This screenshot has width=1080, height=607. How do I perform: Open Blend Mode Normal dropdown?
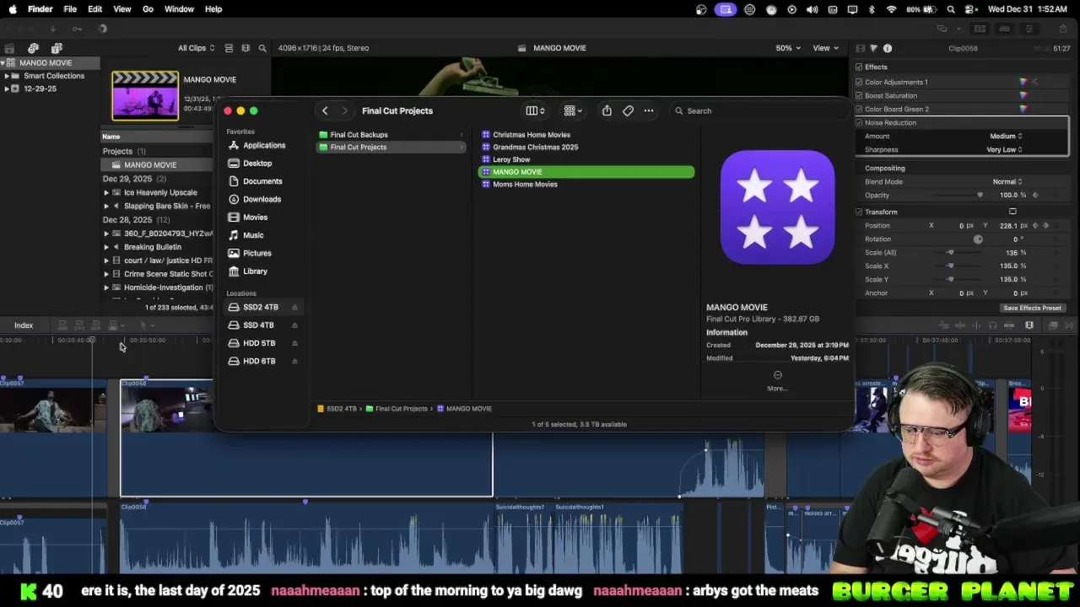point(1007,181)
